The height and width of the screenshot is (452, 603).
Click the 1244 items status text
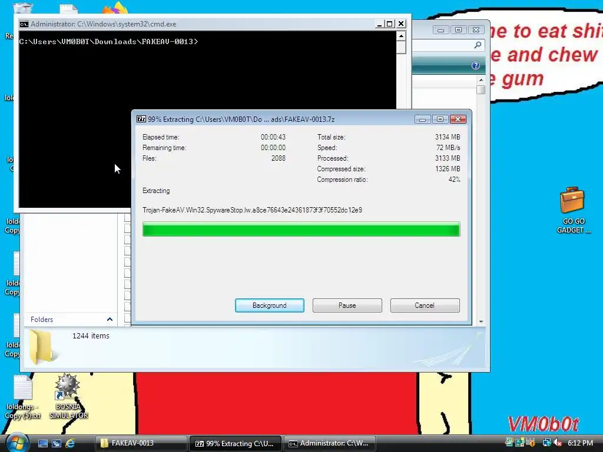click(x=91, y=335)
